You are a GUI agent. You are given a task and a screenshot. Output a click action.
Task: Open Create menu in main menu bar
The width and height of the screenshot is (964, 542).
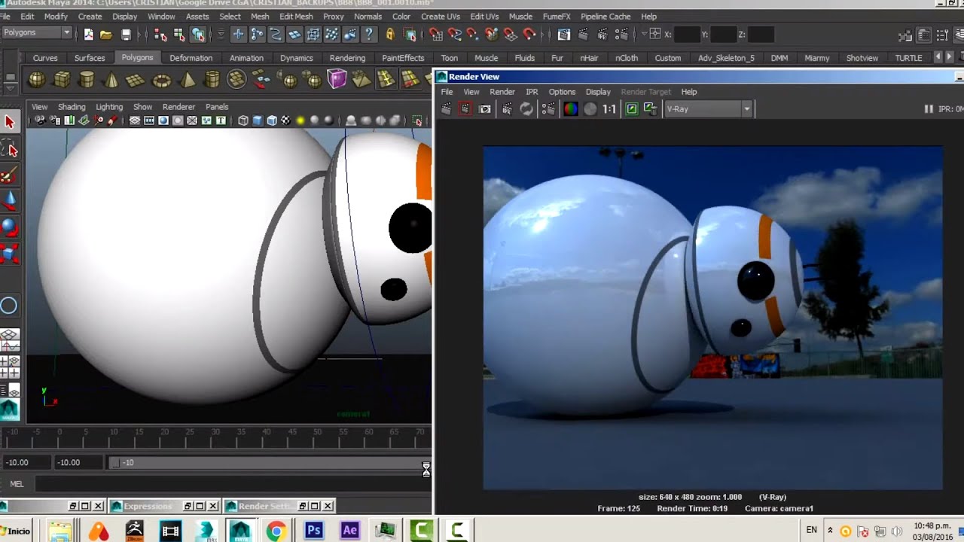90,16
